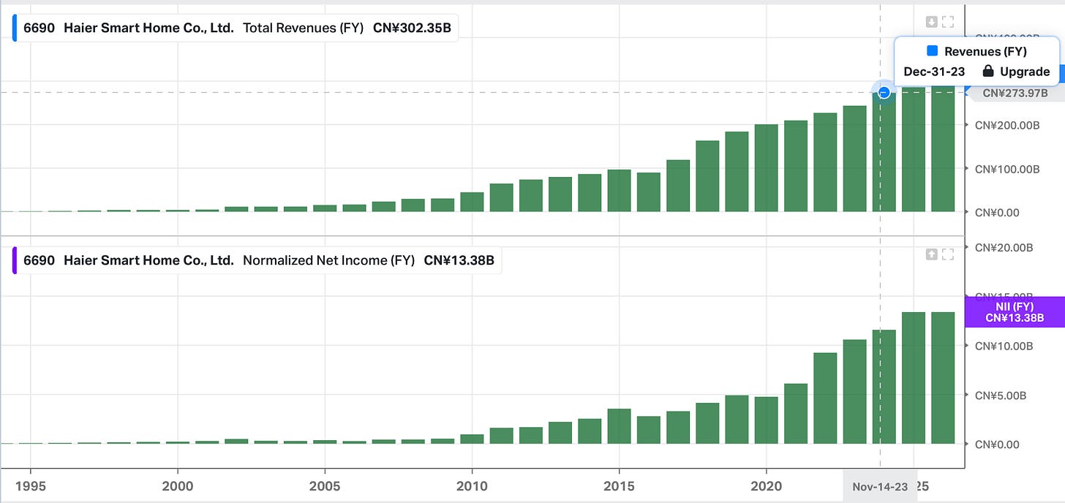Click the 2010 revenue bar in the upper chart

coord(472,203)
